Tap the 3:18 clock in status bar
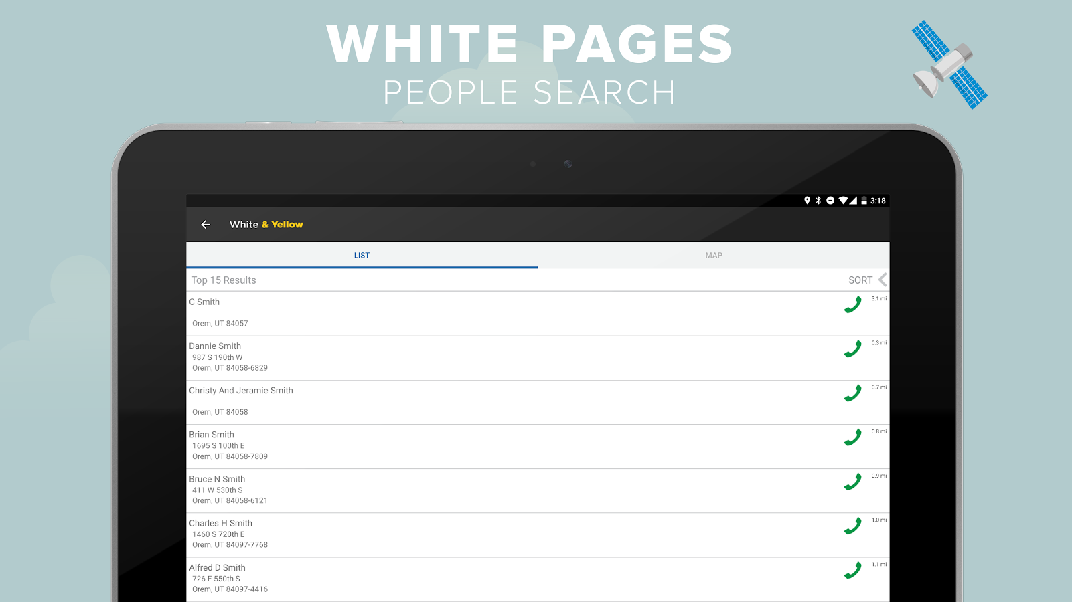 [878, 201]
